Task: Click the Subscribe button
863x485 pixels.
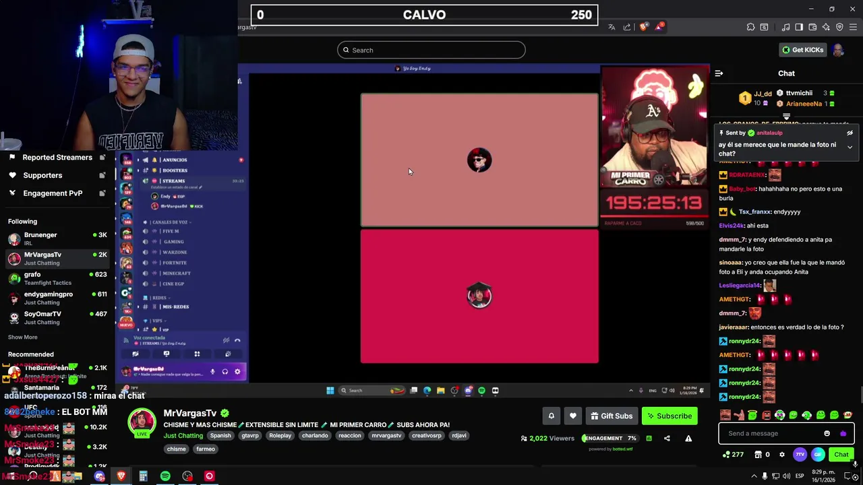Action: (x=669, y=416)
